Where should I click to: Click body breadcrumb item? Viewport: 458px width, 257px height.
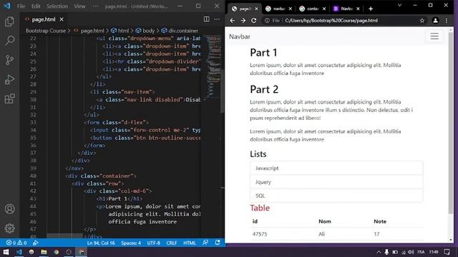148,31
